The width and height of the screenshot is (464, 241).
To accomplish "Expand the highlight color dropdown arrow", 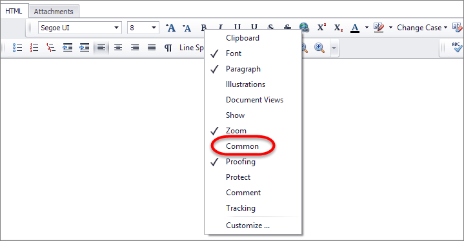I will tap(390, 28).
